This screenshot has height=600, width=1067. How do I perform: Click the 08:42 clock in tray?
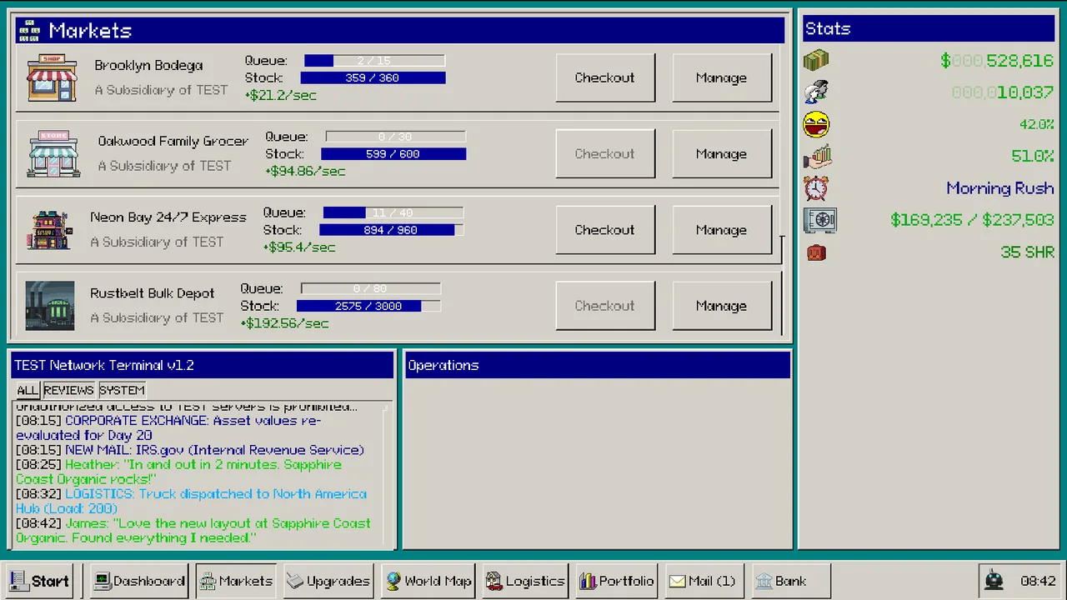coord(1038,581)
